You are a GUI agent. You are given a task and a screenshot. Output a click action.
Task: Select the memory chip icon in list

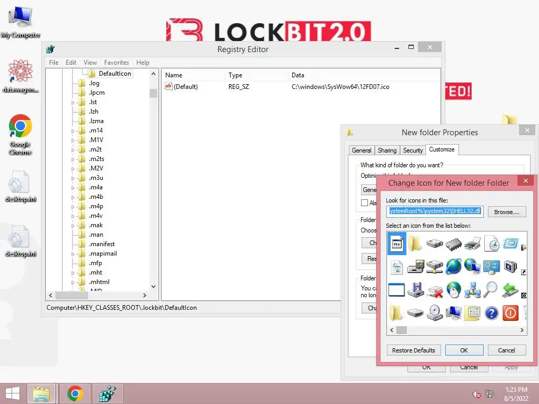(x=453, y=244)
